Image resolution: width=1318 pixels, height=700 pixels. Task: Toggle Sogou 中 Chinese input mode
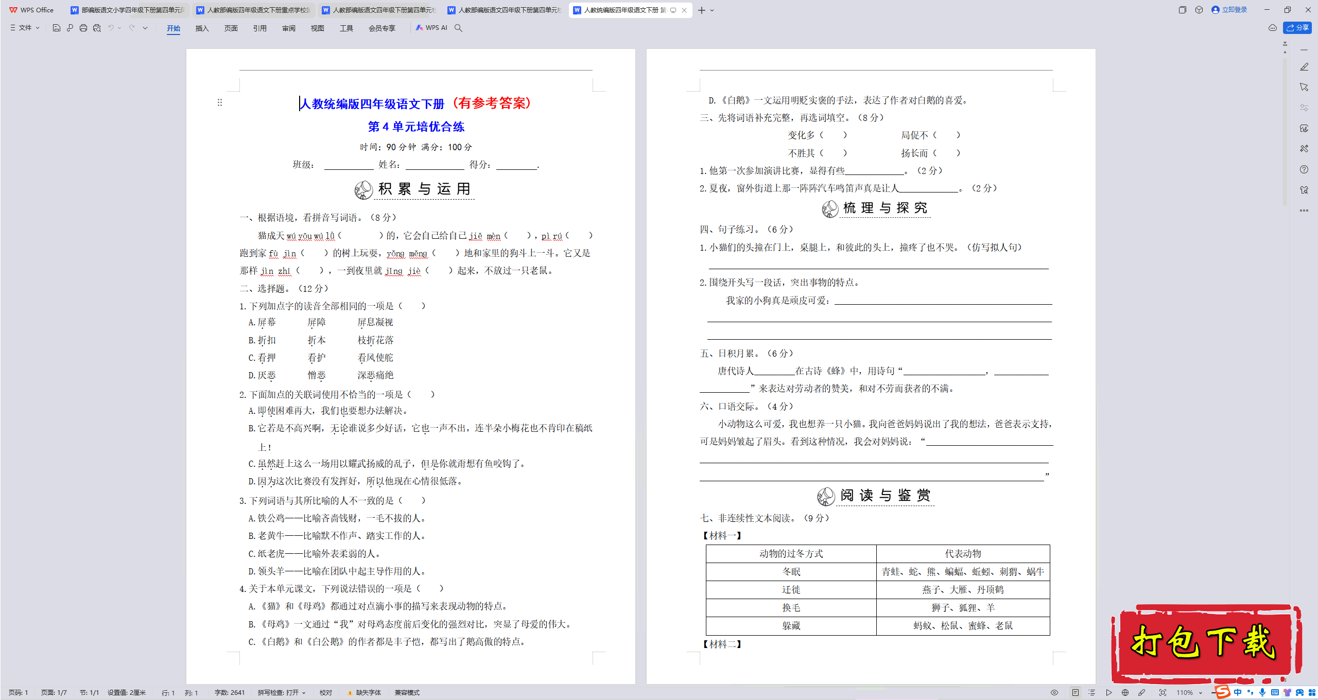tap(1238, 693)
